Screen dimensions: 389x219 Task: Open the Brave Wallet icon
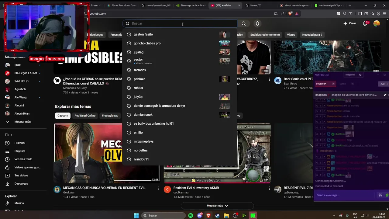point(366,13)
